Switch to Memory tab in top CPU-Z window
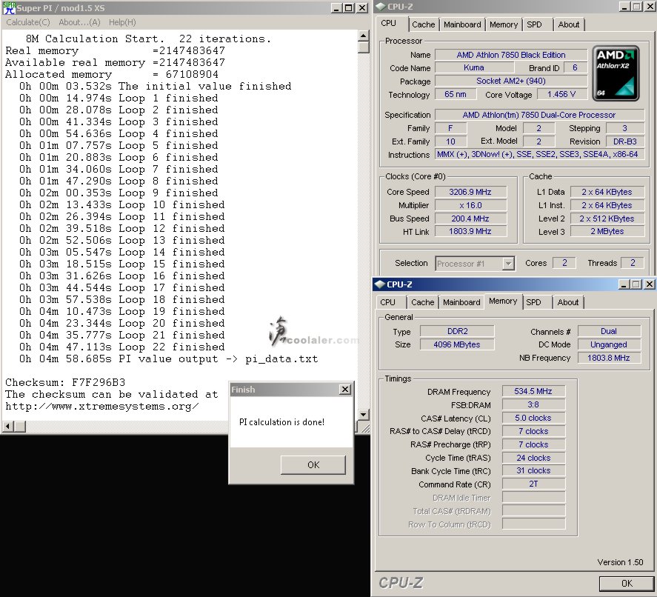 coord(504,24)
